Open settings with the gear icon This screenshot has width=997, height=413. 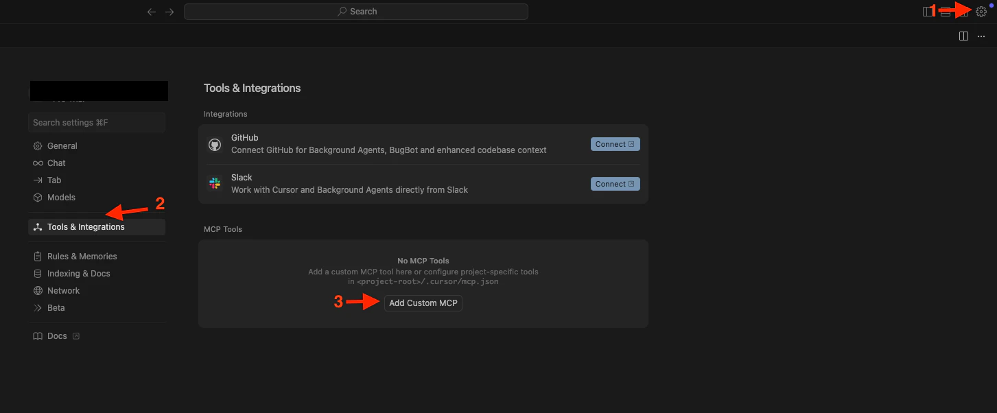click(x=981, y=11)
